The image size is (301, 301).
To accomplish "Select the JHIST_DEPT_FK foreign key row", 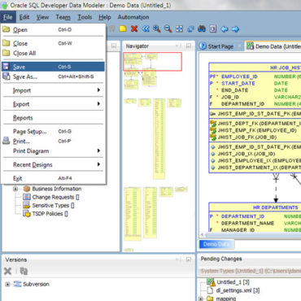I will [255, 124].
